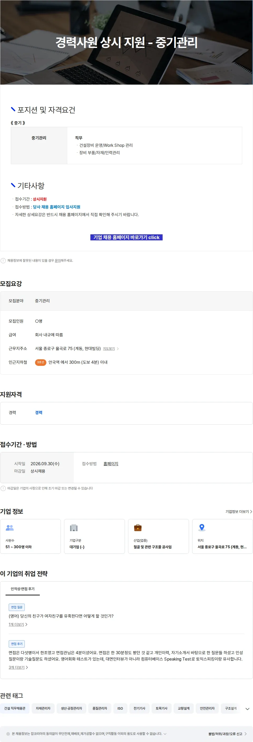Expand 1개 더보기 interview questions
253x742 pixels.
pos(18,624)
